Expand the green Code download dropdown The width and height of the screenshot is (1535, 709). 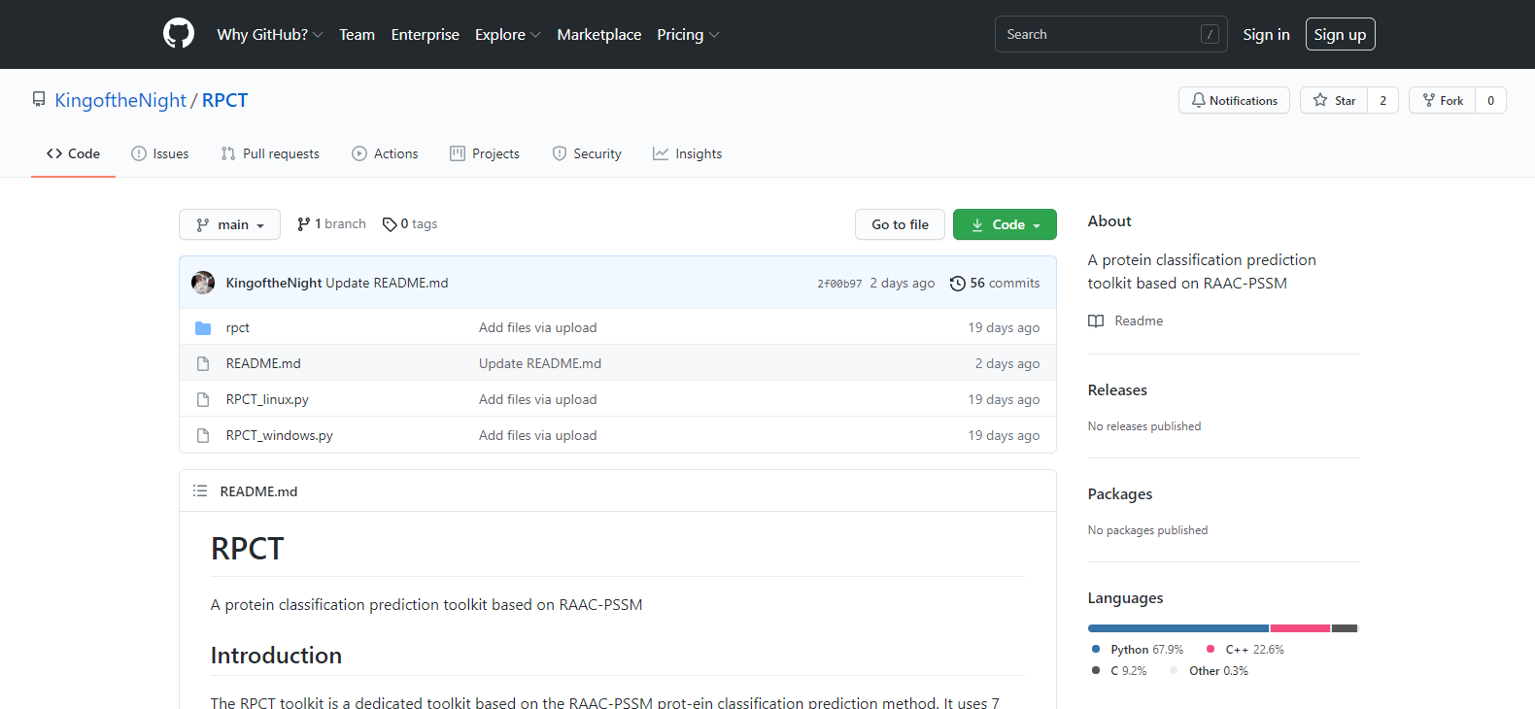1005,224
